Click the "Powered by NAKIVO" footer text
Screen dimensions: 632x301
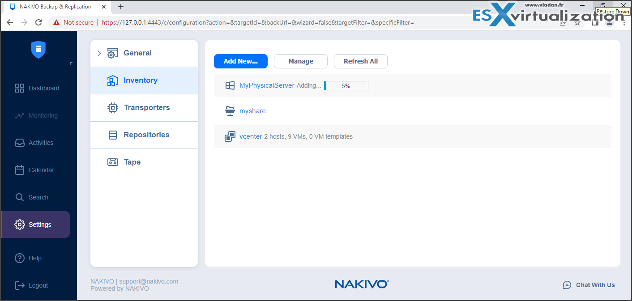pos(120,288)
